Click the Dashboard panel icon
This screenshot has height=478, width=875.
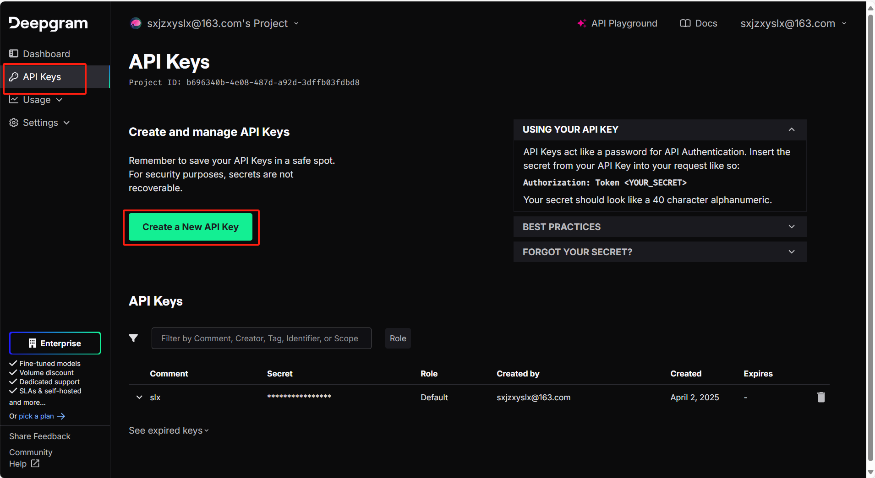coord(14,54)
